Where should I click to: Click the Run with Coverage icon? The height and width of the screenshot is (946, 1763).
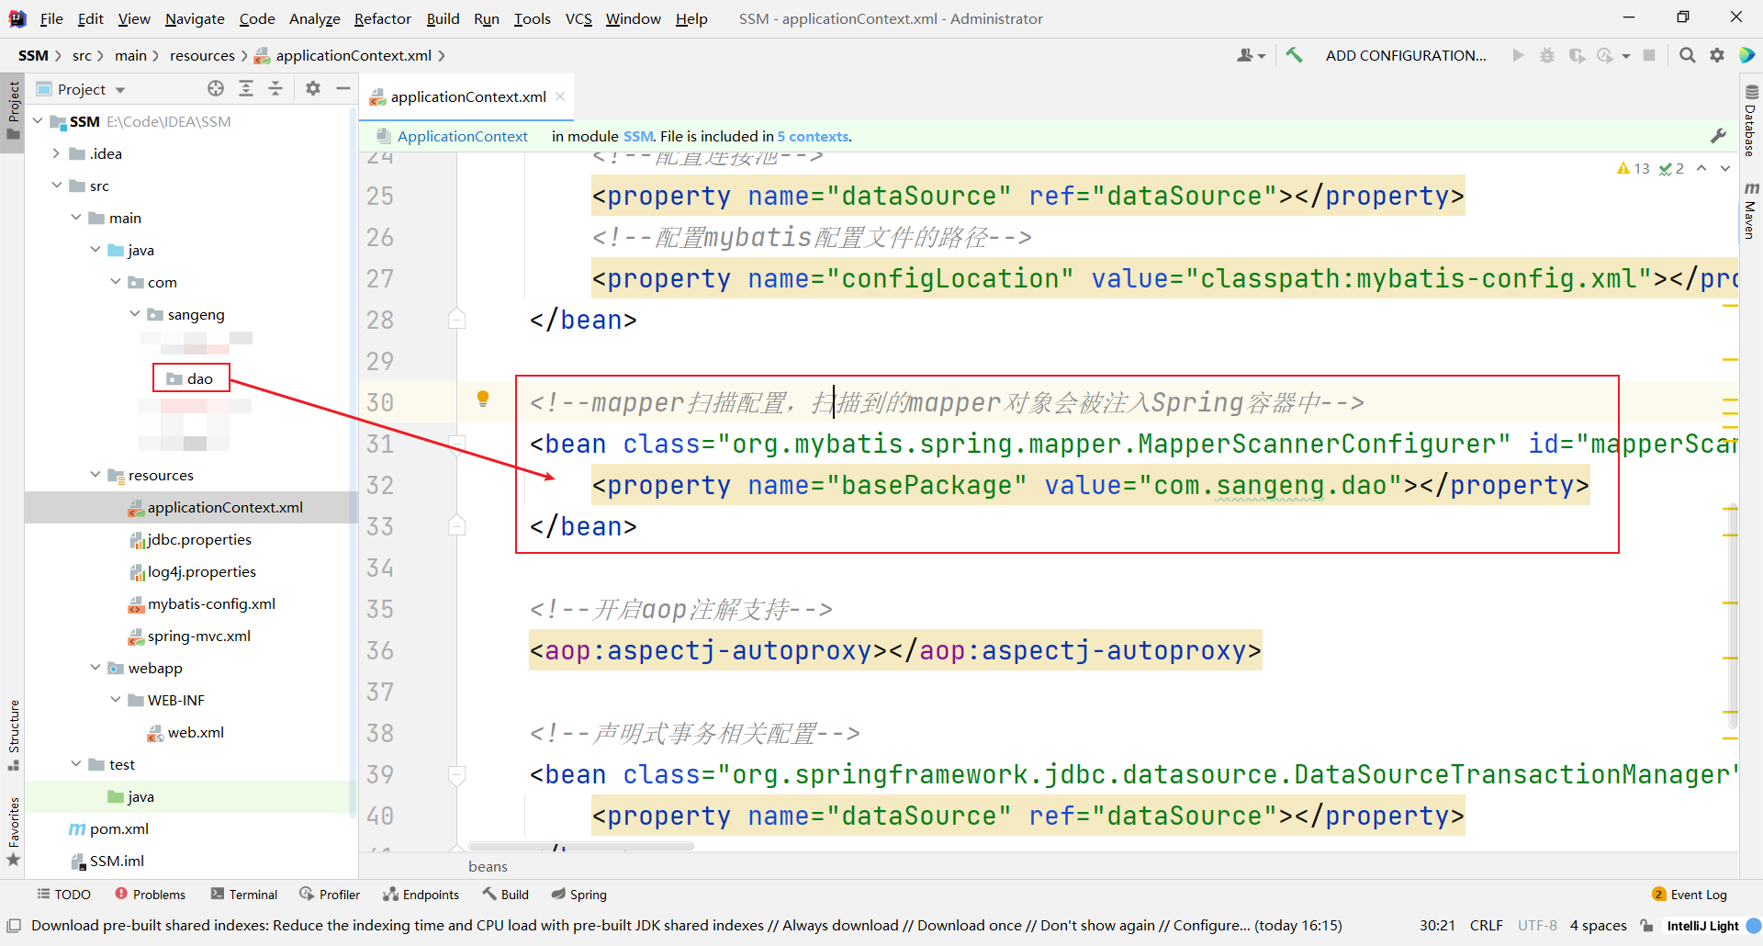pyautogui.click(x=1577, y=55)
